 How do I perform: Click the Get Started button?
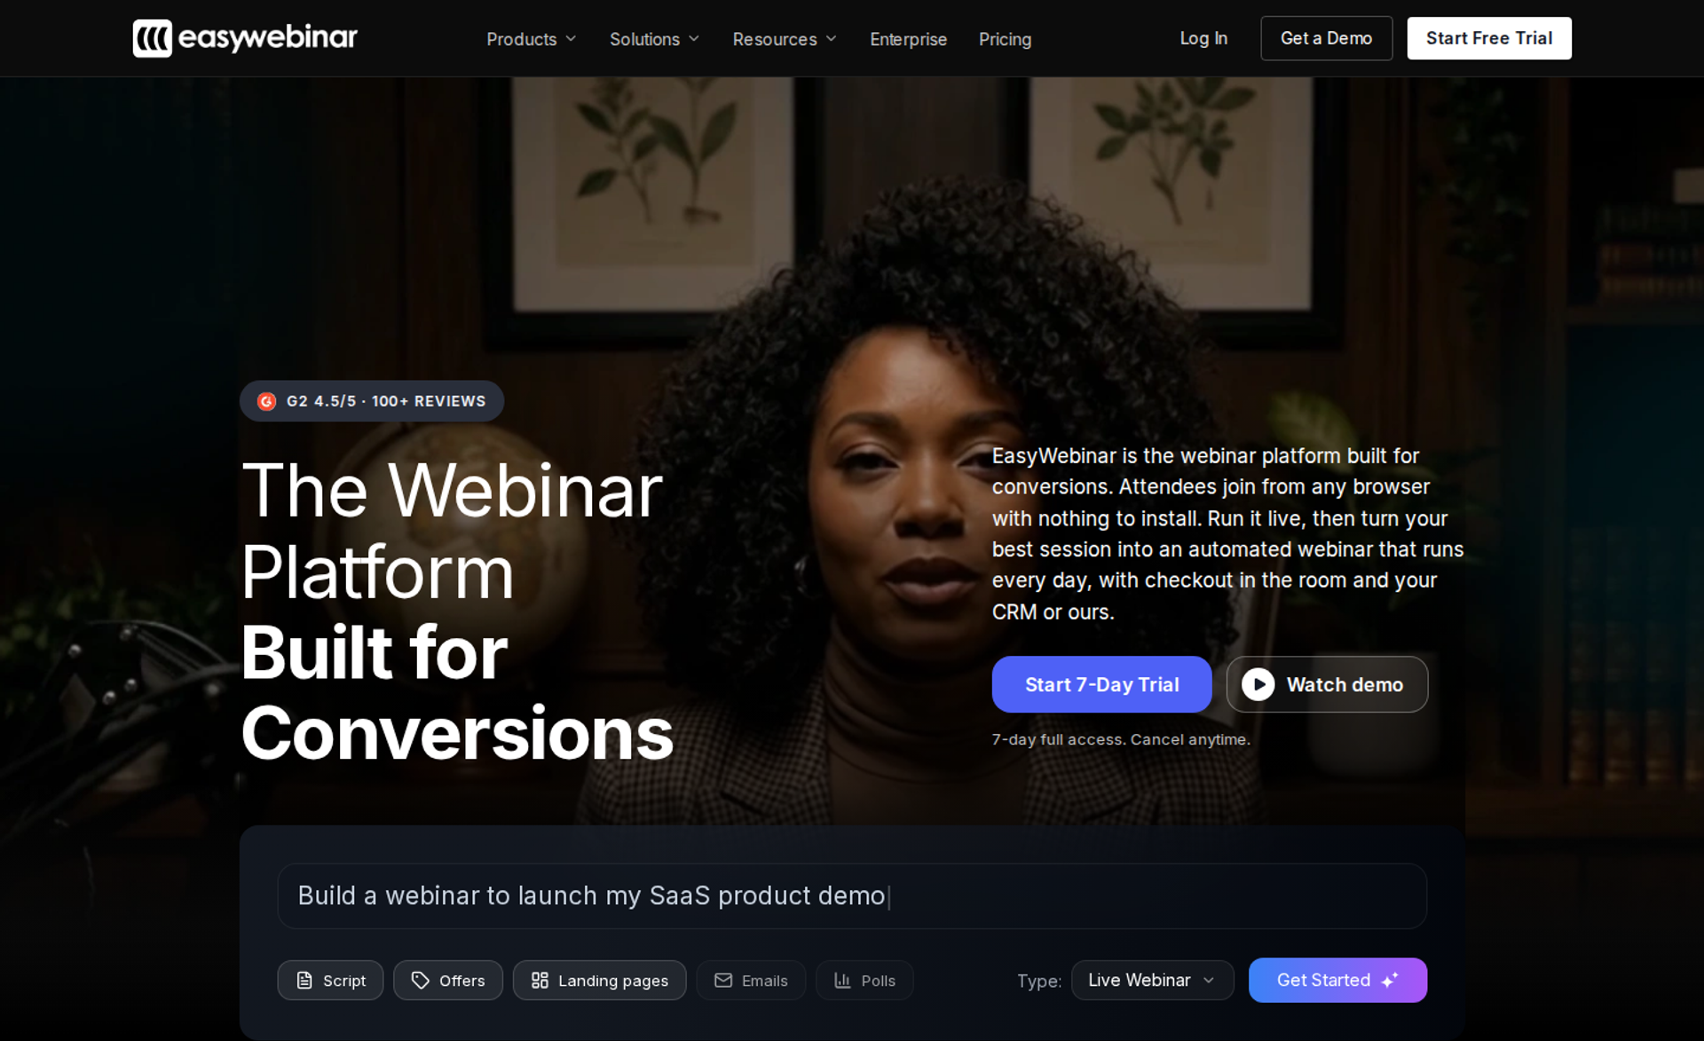click(1337, 980)
